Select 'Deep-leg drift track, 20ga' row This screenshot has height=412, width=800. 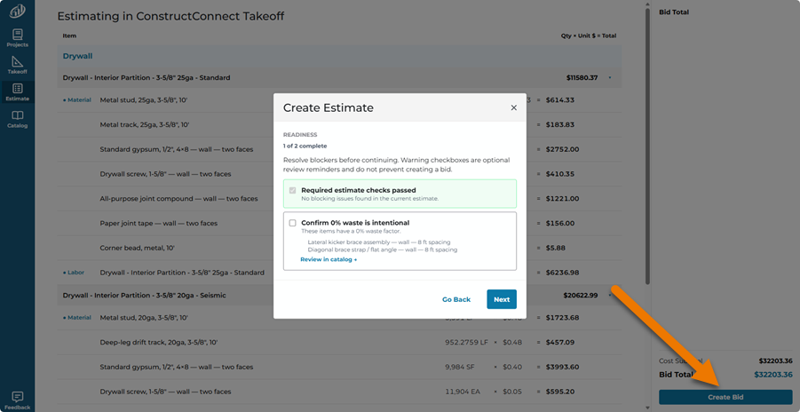coord(339,342)
